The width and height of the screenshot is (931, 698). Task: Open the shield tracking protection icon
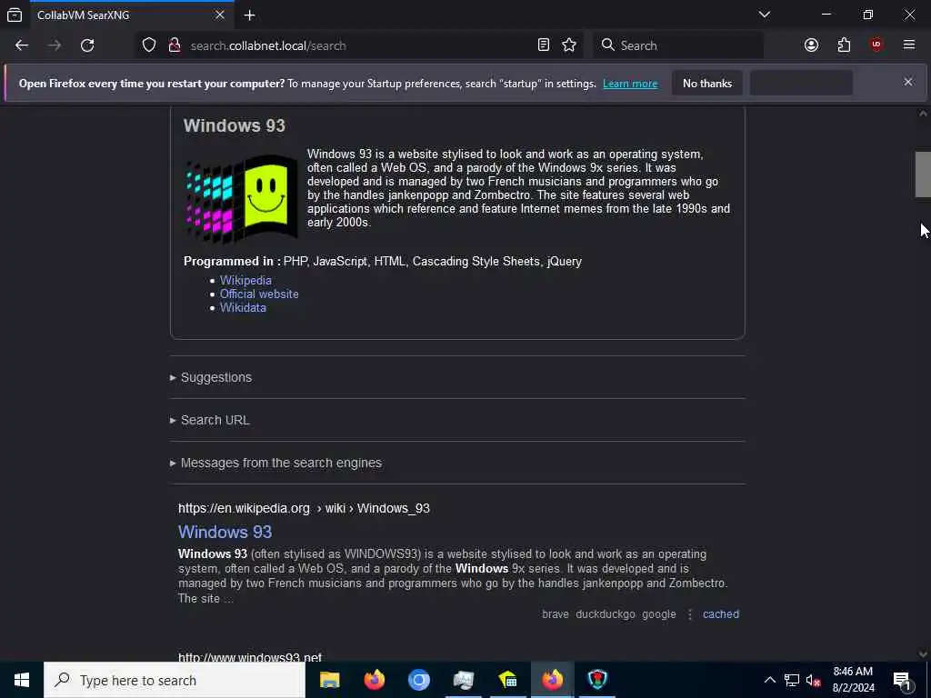[149, 45]
